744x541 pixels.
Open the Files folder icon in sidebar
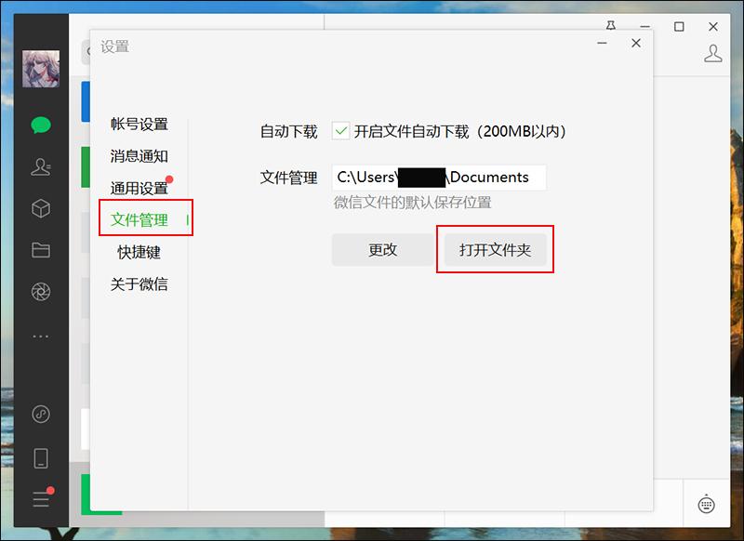pyautogui.click(x=41, y=250)
